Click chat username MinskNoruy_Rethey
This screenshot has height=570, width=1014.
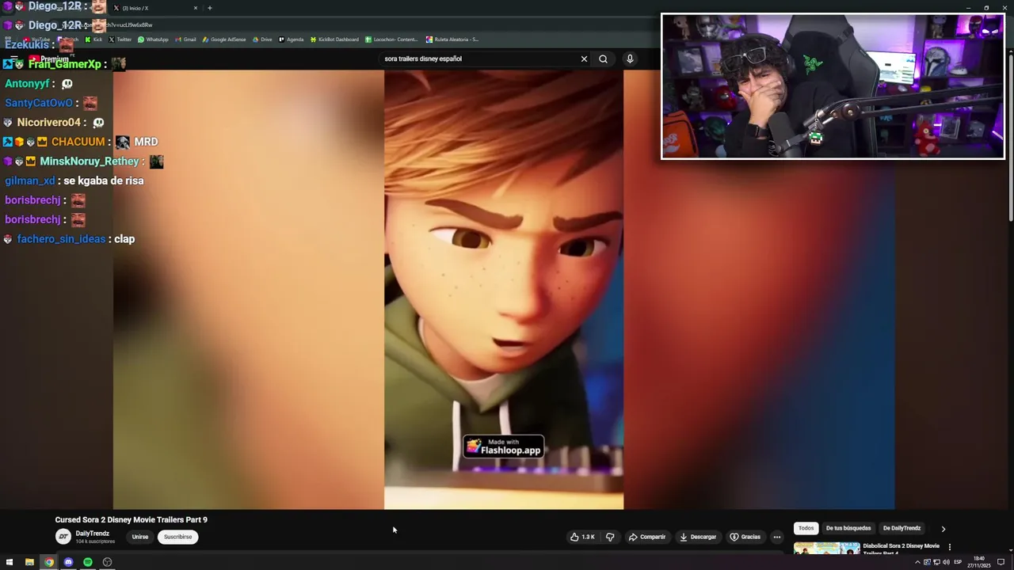tap(90, 161)
